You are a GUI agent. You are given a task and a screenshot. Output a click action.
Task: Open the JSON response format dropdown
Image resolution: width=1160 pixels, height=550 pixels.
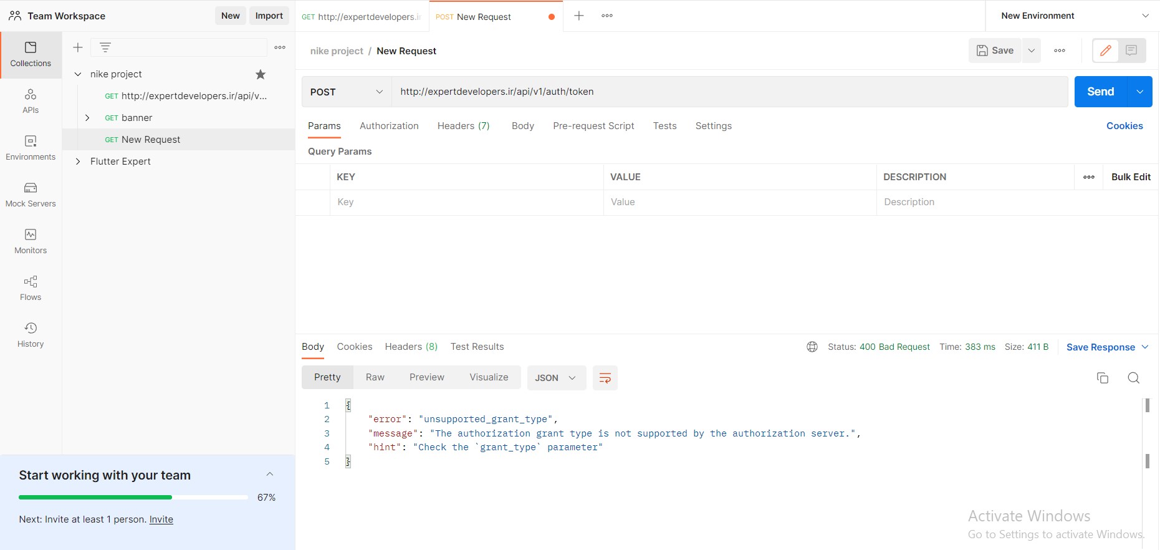click(x=557, y=378)
